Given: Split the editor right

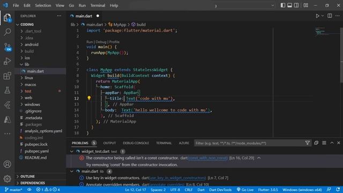Looking at the screenshot, I should 330,16.
